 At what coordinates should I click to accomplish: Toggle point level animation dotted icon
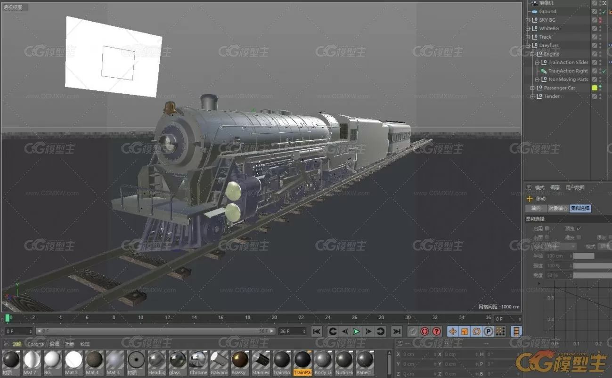point(500,331)
